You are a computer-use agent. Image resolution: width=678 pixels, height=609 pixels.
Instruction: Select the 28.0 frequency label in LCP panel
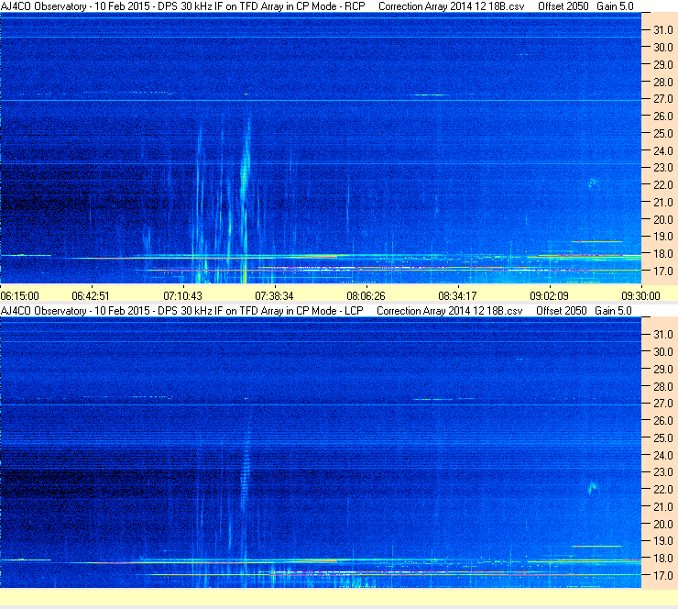point(663,386)
